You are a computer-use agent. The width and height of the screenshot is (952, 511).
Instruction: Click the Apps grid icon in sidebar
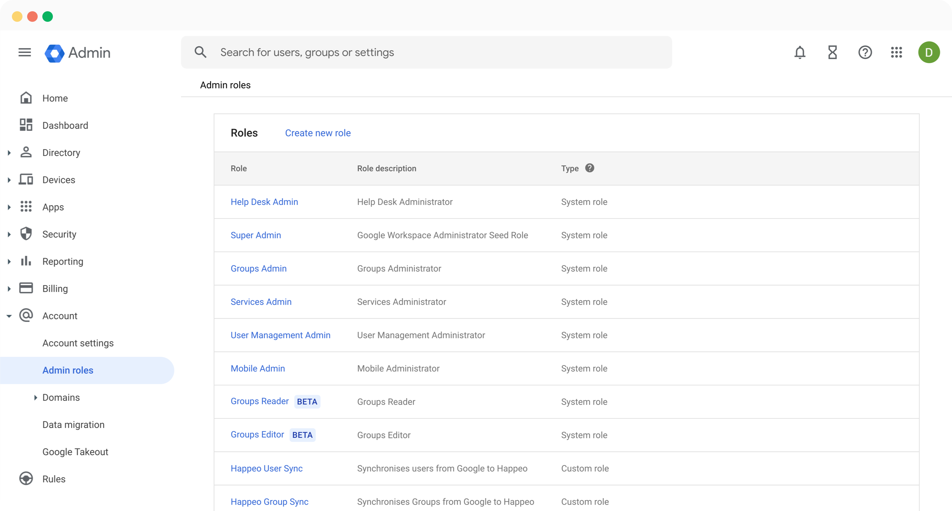click(x=26, y=207)
